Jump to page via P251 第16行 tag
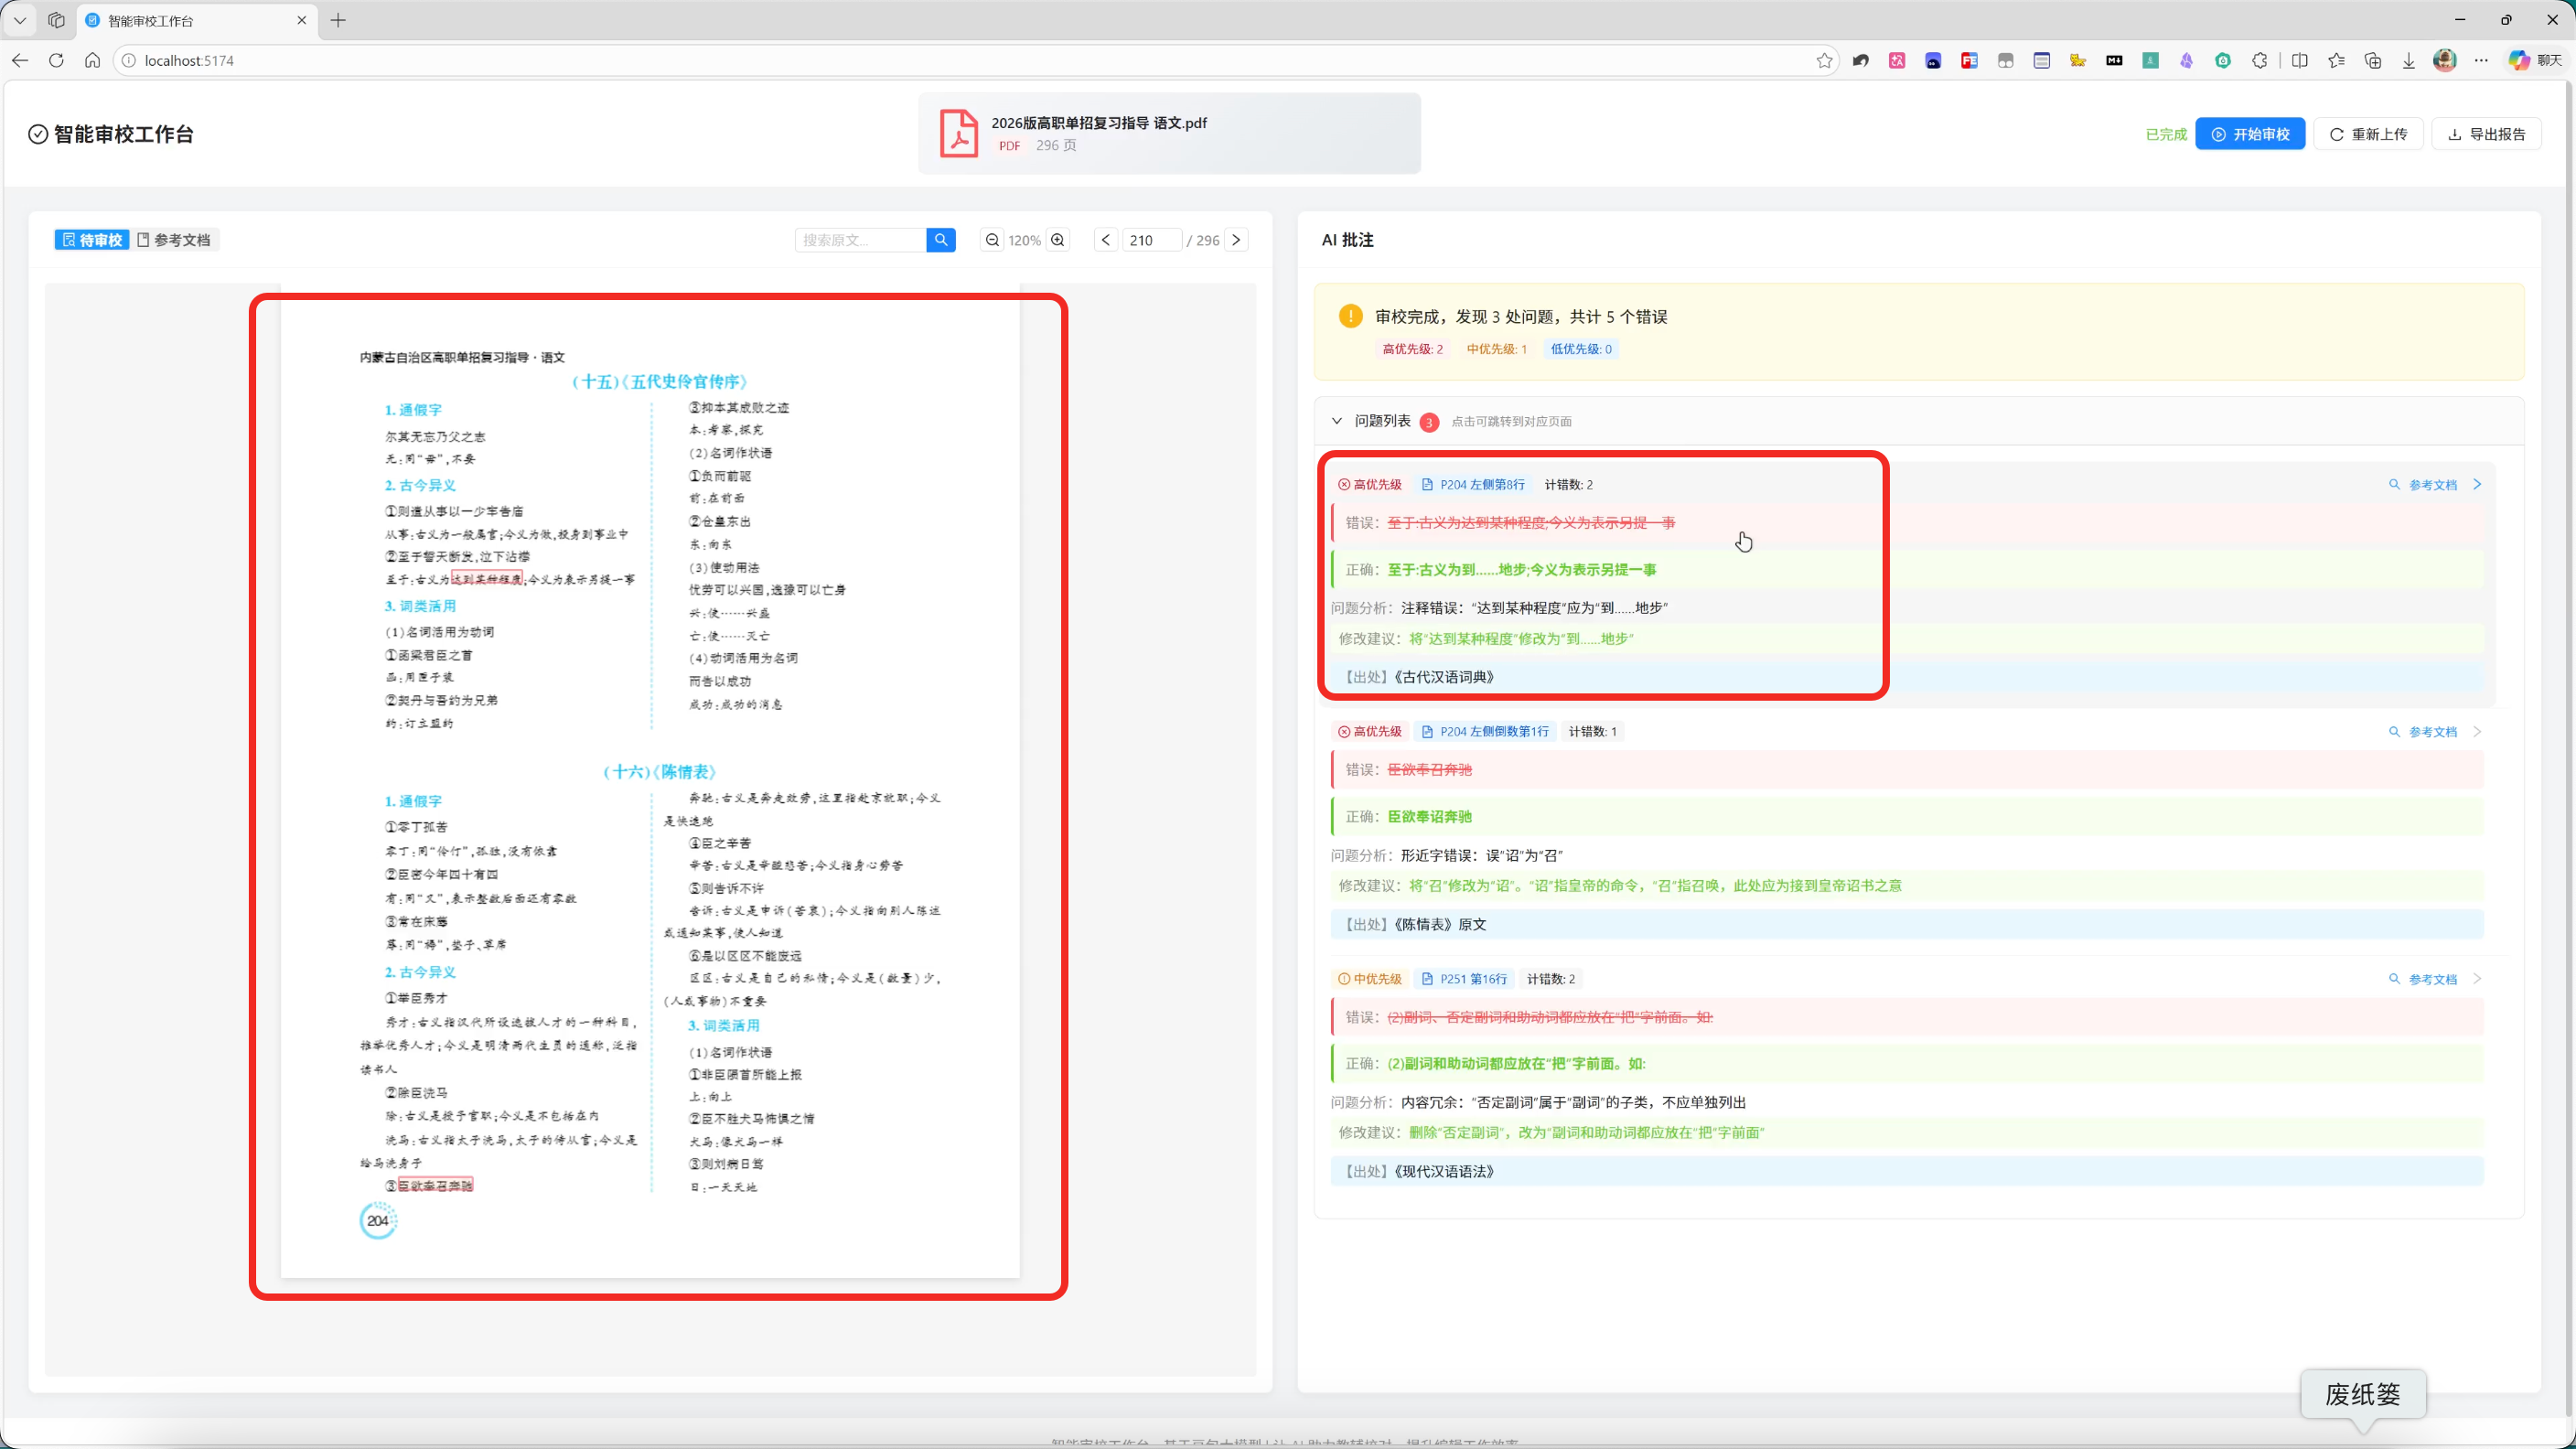This screenshot has height=1449, width=2576. pyautogui.click(x=1464, y=978)
